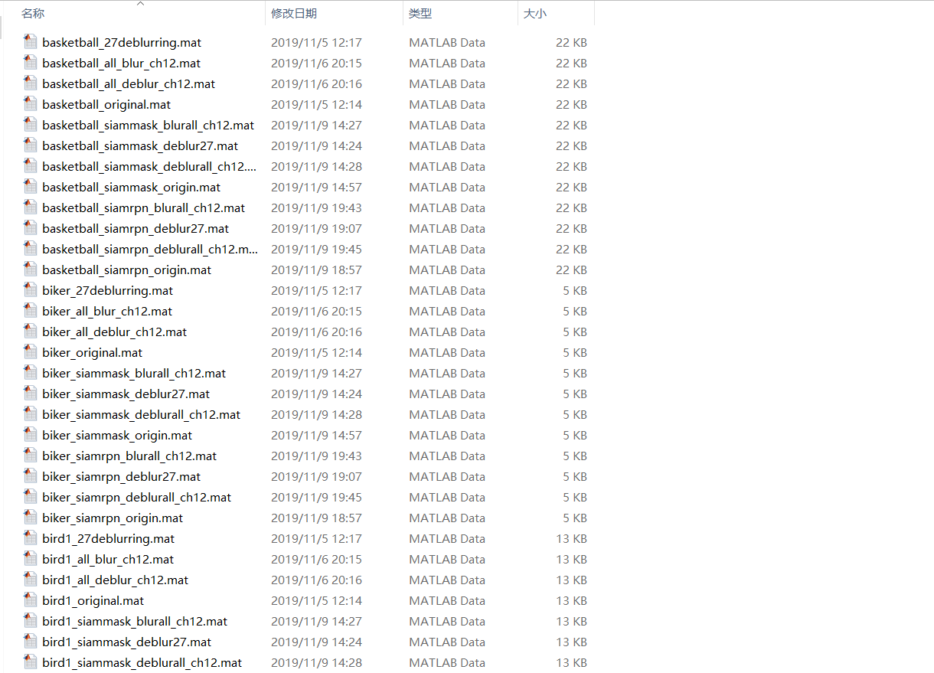934x673 pixels.
Task: Select file name bird1_all_deblur_ch12.mat
Action: pos(116,580)
